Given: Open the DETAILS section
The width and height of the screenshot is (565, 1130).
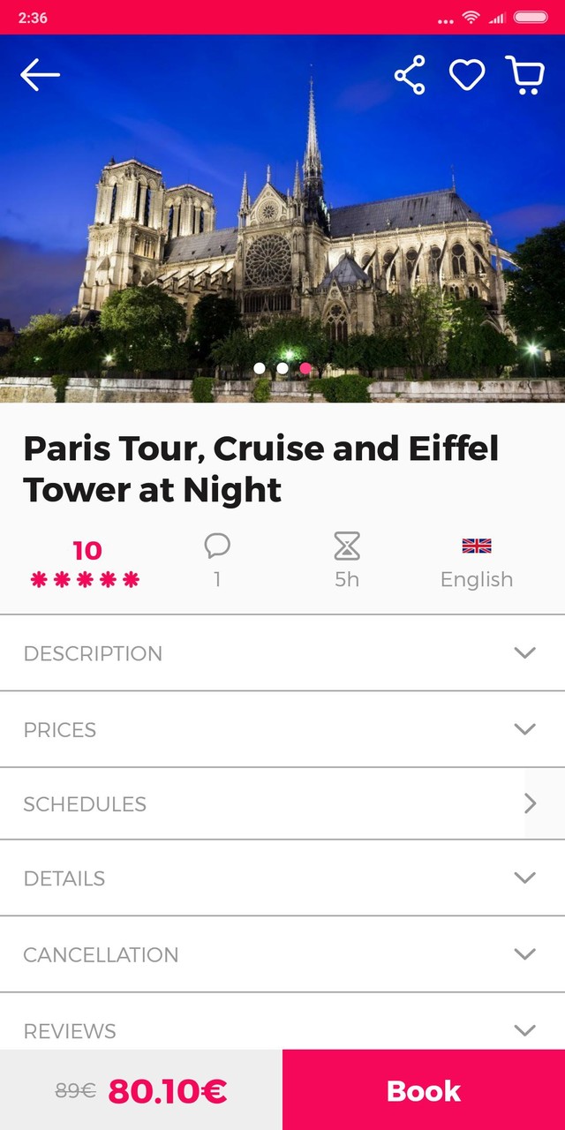Looking at the screenshot, I should click(282, 878).
